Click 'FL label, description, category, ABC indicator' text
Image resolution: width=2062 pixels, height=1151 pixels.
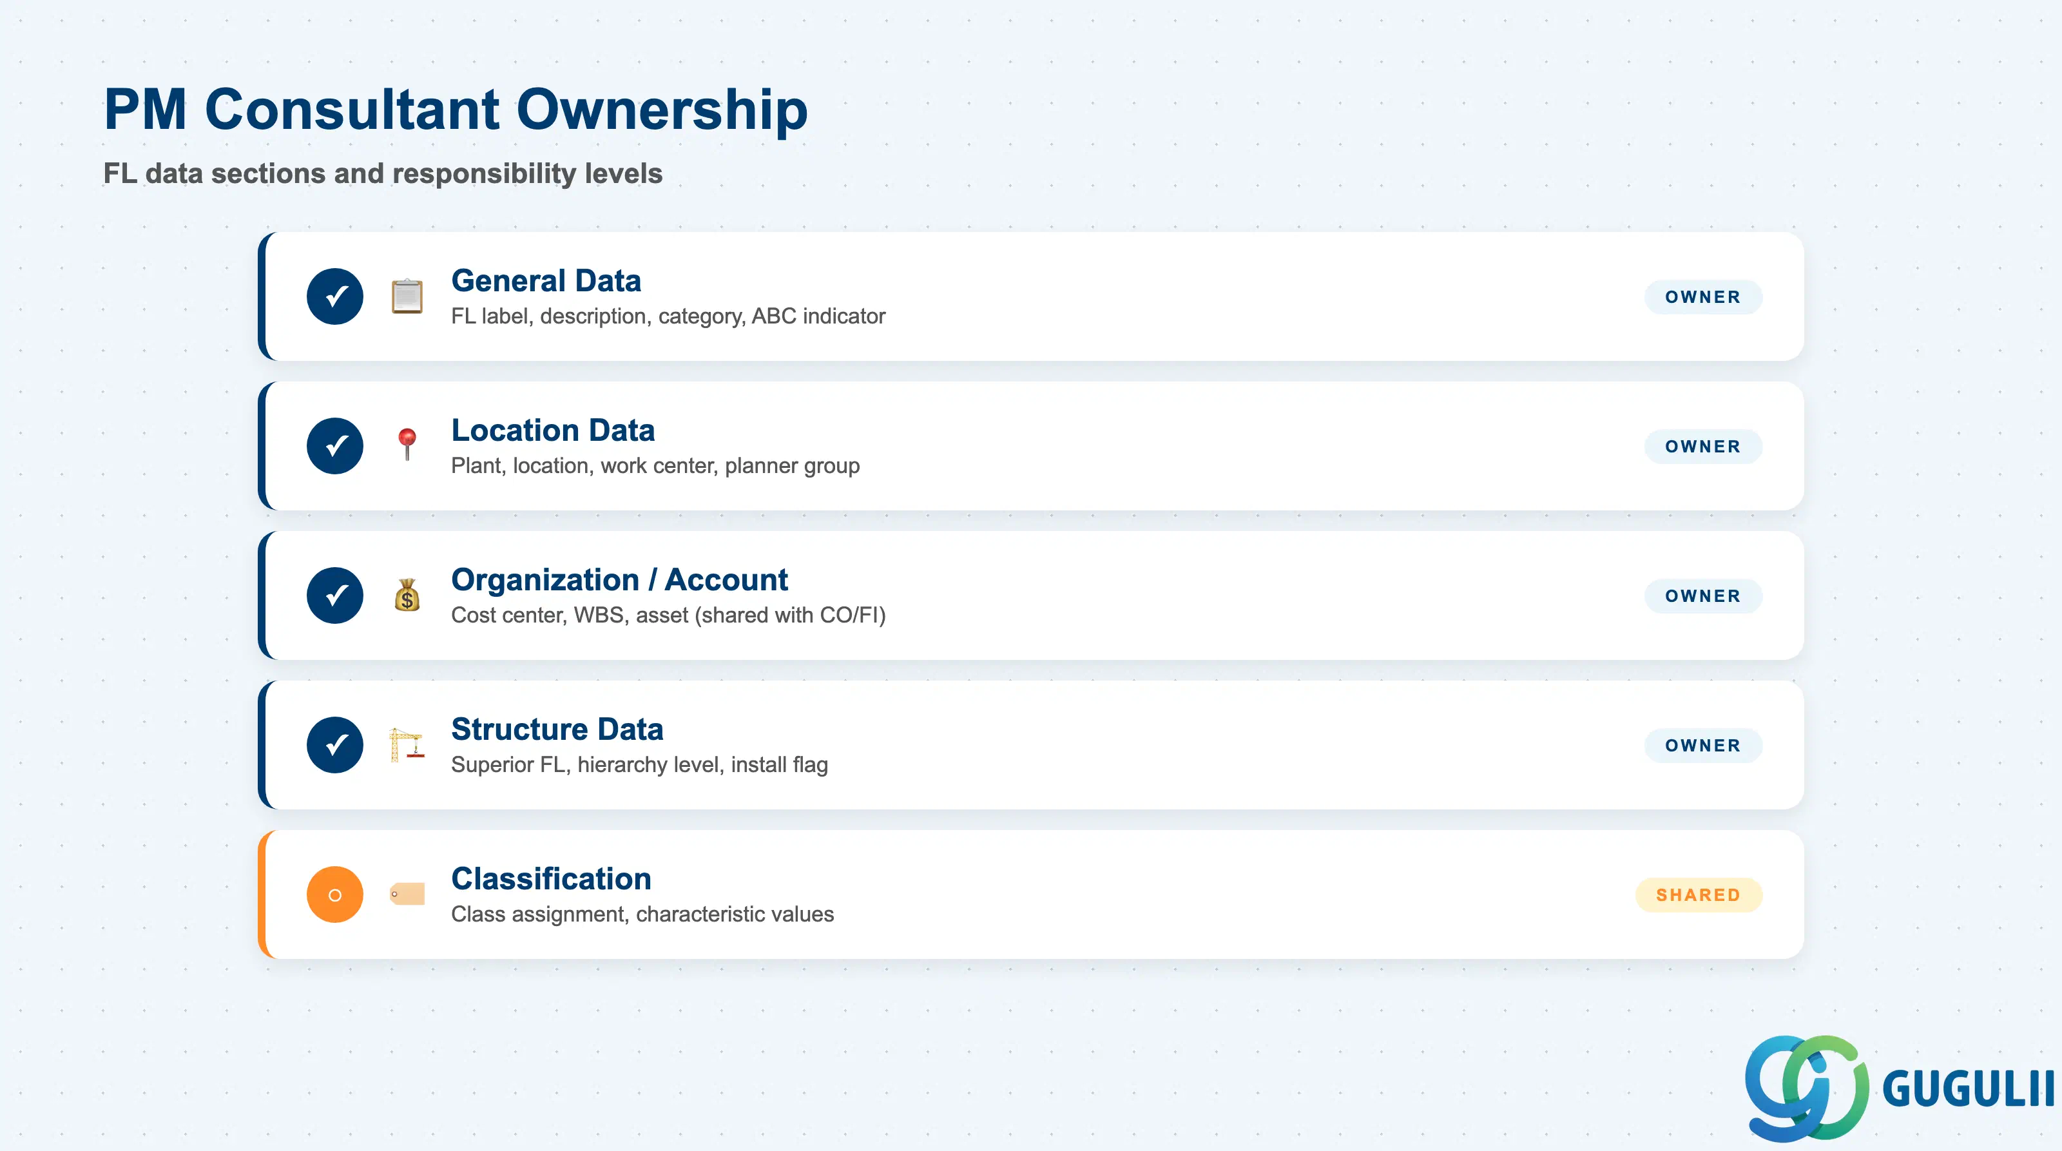[668, 316]
